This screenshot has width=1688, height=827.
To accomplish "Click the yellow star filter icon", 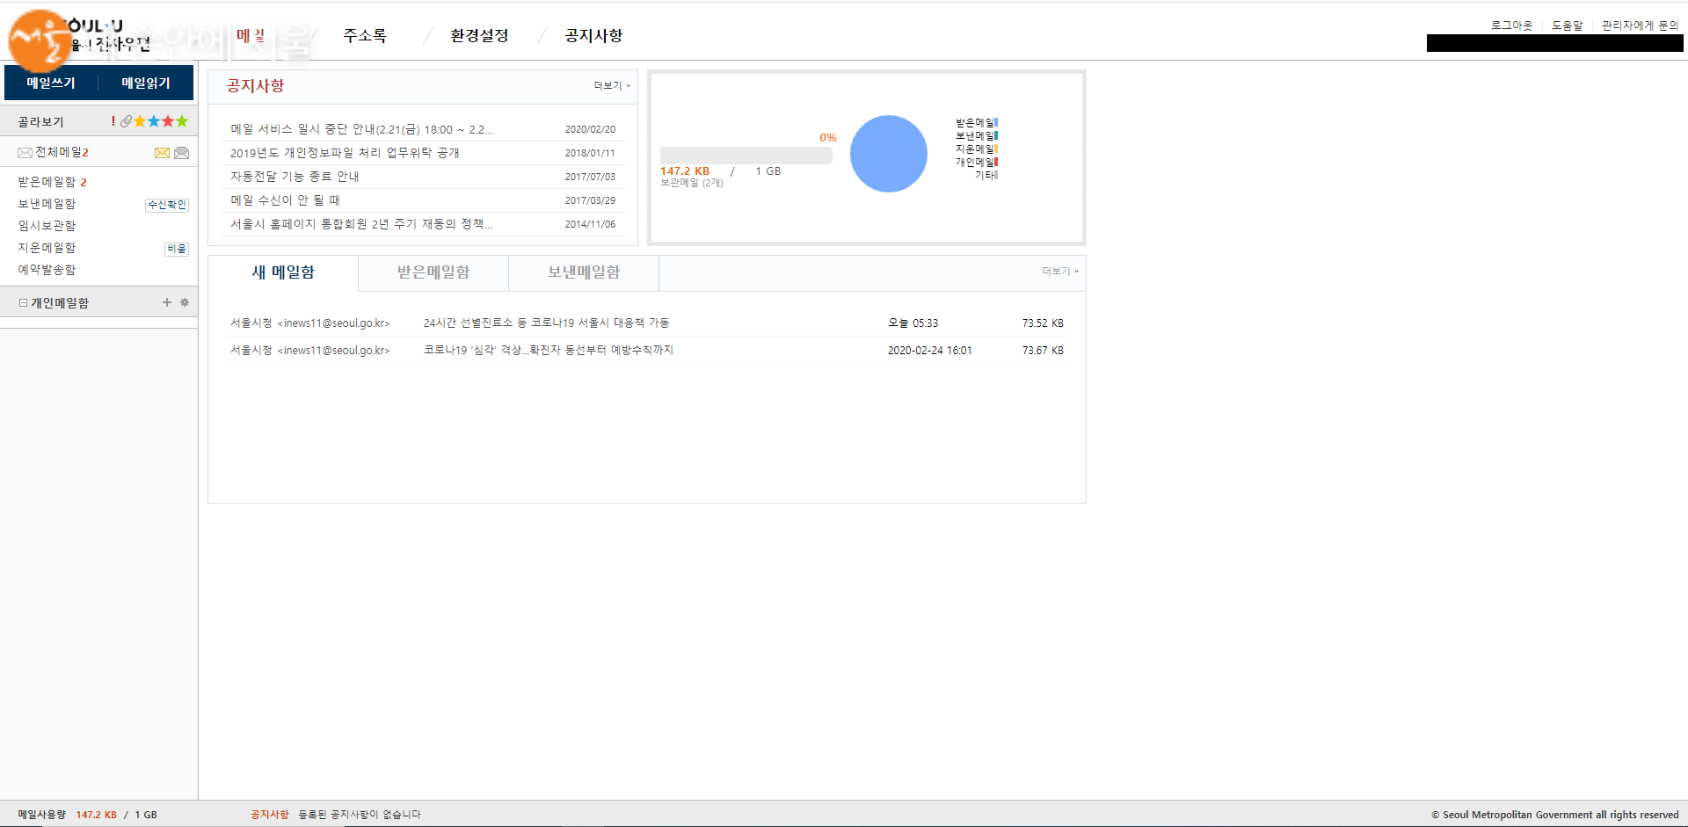I will coord(140,121).
